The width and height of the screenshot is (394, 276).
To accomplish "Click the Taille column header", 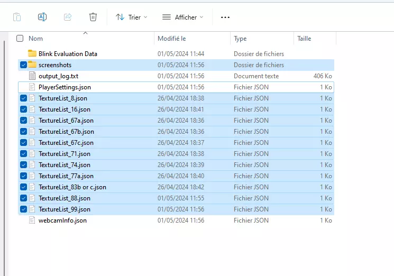I will (304, 39).
